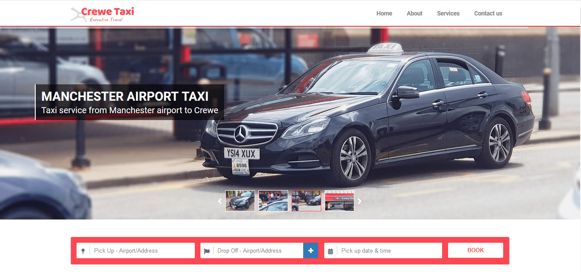Image resolution: width=581 pixels, height=272 pixels.
Task: Click the Manchester Airport Taxi headline
Action: click(x=124, y=96)
